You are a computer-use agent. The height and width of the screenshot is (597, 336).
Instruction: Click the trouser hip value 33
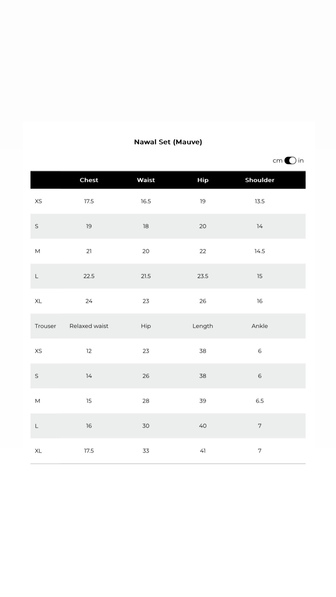pyautogui.click(x=146, y=451)
